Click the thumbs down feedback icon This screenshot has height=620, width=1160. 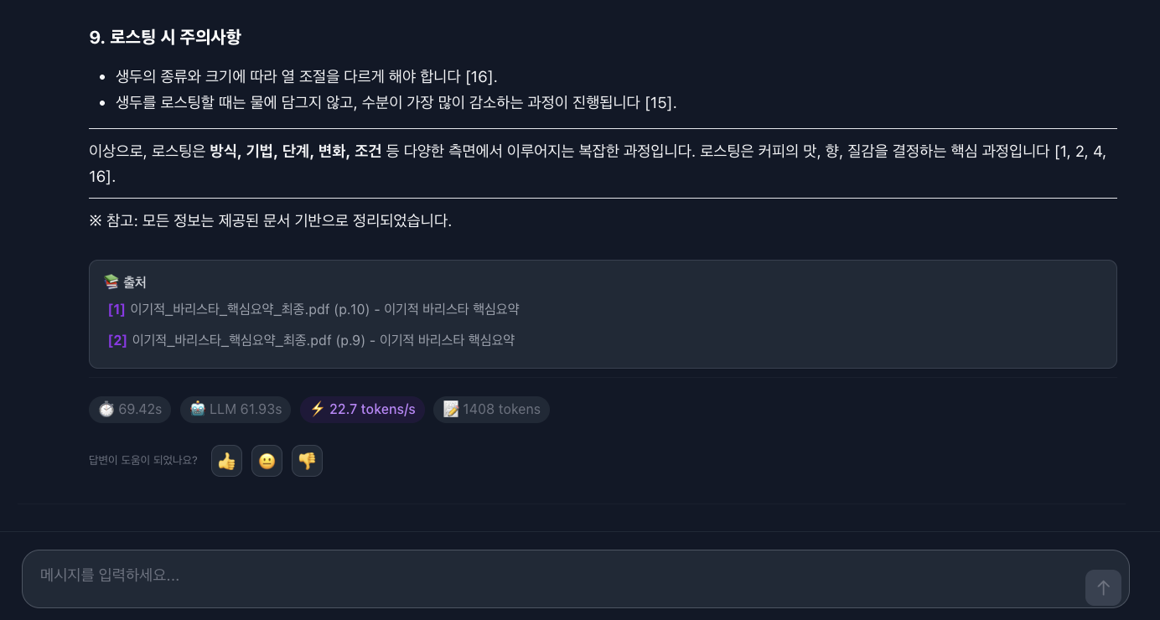pyautogui.click(x=307, y=461)
